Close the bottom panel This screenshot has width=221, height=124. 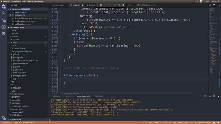[219, 96]
